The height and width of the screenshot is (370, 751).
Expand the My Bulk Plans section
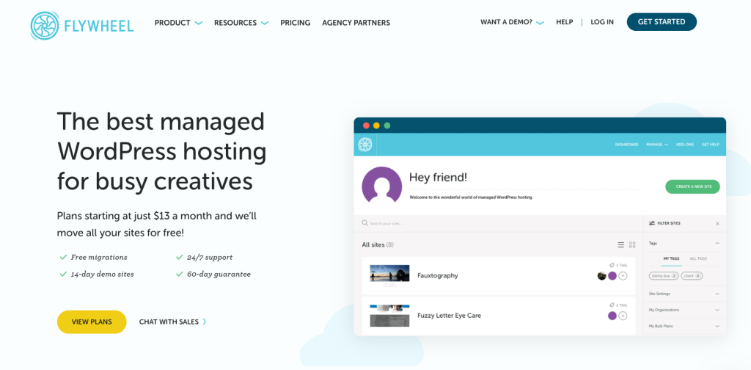coord(684,327)
